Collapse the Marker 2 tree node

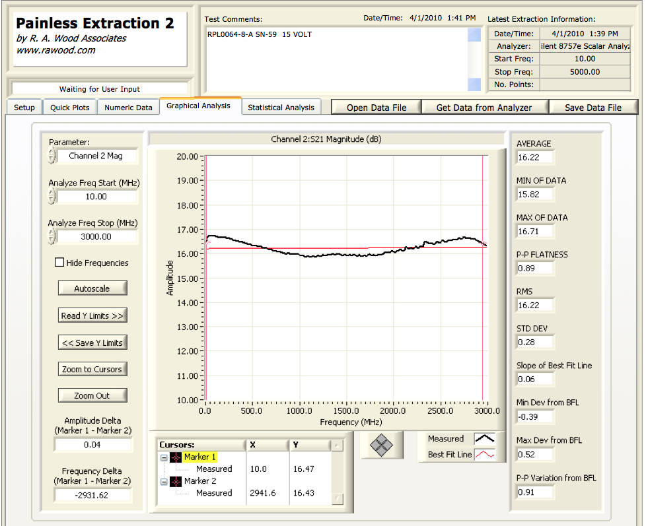164,482
